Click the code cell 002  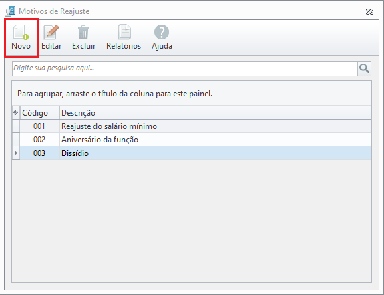point(40,140)
